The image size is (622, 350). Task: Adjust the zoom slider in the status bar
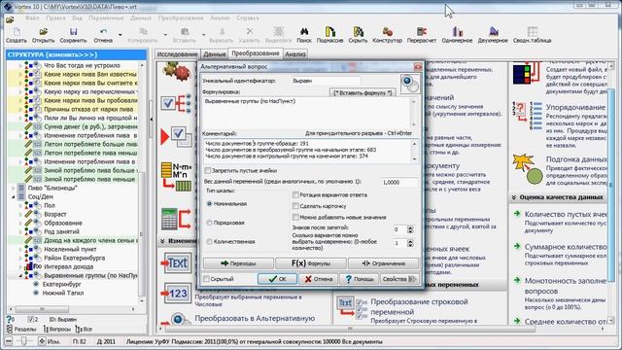23,341
